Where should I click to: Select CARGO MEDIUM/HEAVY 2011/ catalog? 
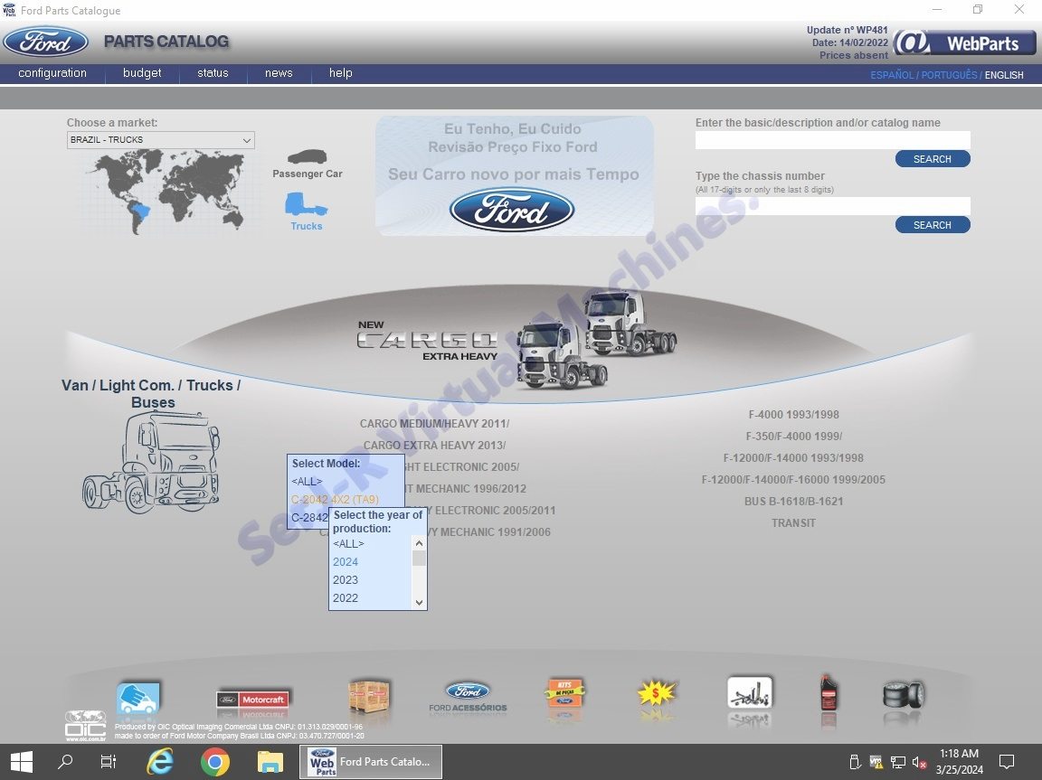[434, 424]
